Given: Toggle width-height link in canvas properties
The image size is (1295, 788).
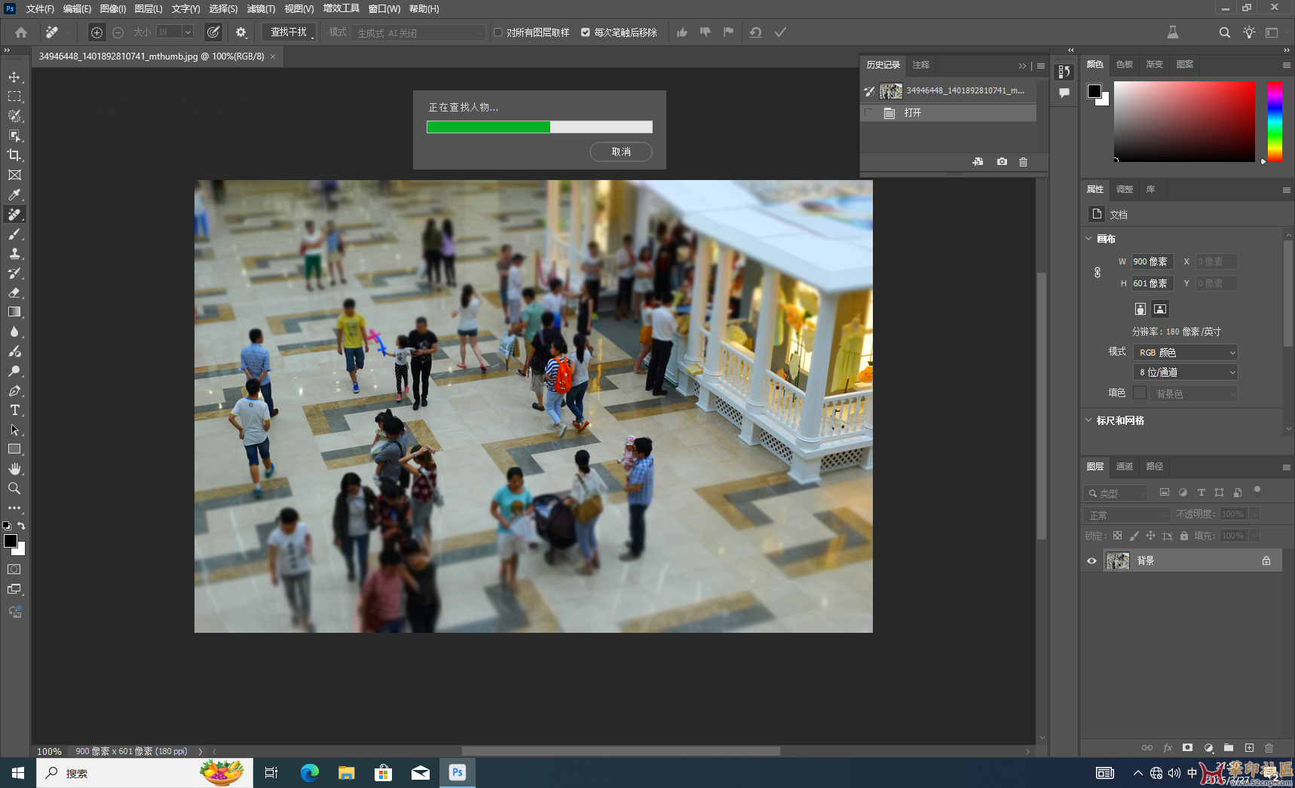Looking at the screenshot, I should [x=1098, y=273].
